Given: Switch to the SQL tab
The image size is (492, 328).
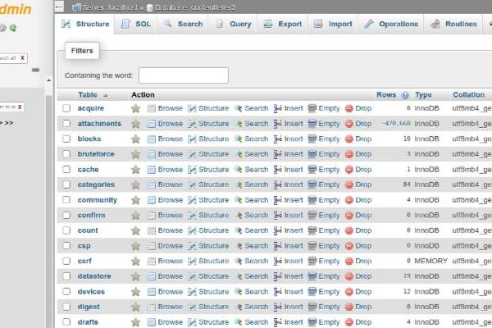Looking at the screenshot, I should (136, 24).
